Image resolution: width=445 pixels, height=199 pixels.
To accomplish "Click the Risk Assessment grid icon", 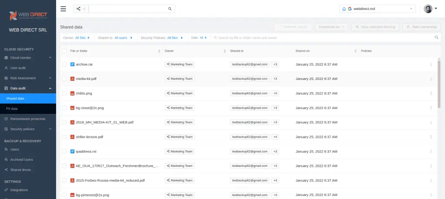I will pos(6,78).
